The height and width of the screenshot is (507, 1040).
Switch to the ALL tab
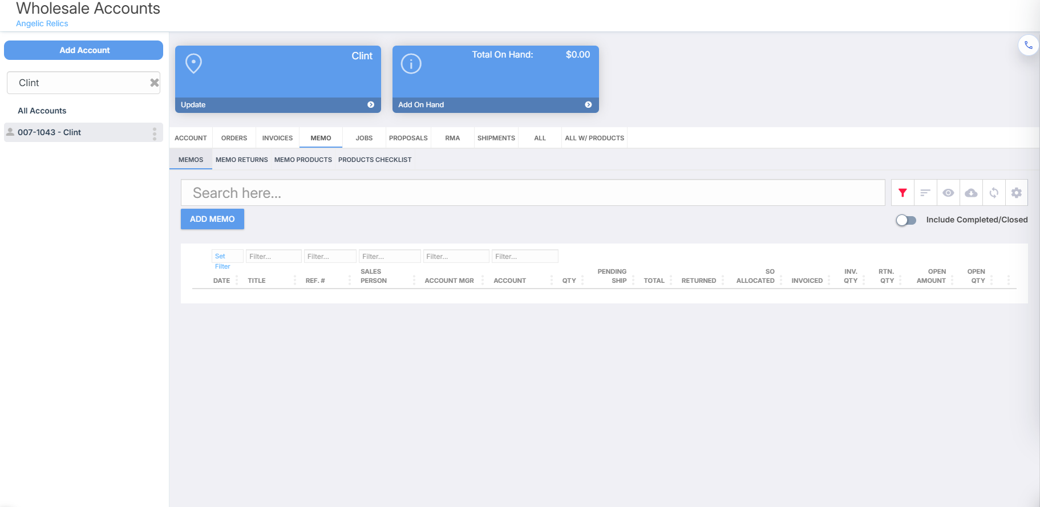click(540, 138)
